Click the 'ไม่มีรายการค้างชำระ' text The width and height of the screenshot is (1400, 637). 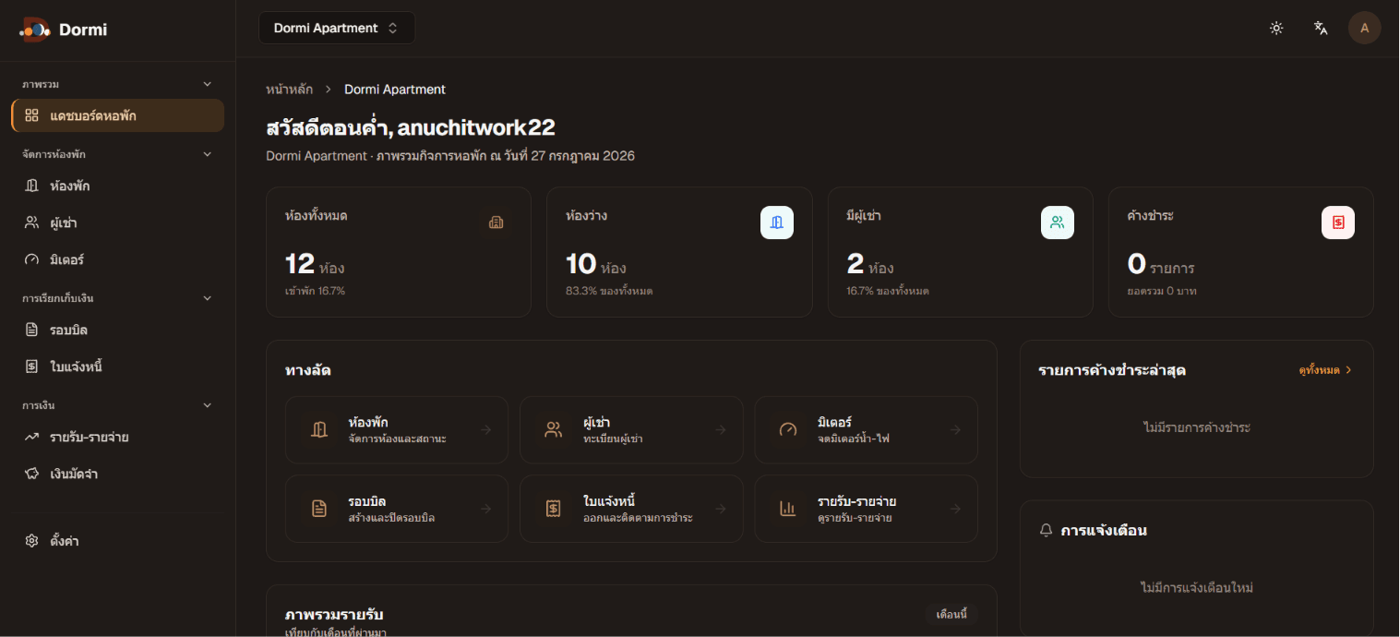pos(1197,427)
